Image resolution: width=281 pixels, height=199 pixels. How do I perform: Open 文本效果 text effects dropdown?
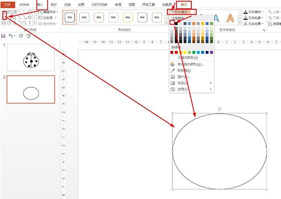point(253,24)
